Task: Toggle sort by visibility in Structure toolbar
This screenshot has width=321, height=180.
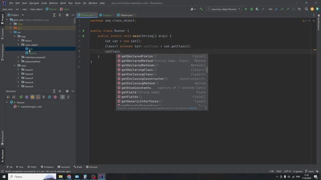Action: point(8,97)
